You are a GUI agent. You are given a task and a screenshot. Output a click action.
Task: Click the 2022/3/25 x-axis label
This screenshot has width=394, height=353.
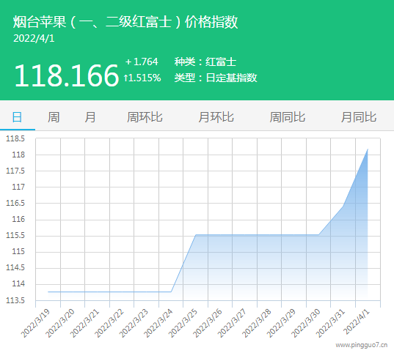183,324
